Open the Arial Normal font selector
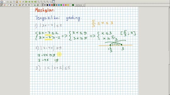The image size is (170, 95). coord(80,5)
